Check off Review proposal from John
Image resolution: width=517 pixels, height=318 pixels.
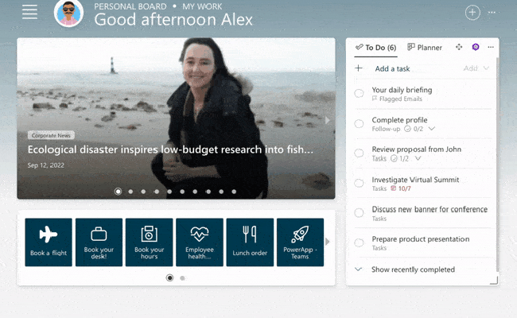click(359, 153)
